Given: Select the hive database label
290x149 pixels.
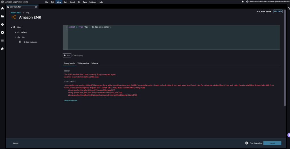Looking at the screenshot, I should 19,27.
